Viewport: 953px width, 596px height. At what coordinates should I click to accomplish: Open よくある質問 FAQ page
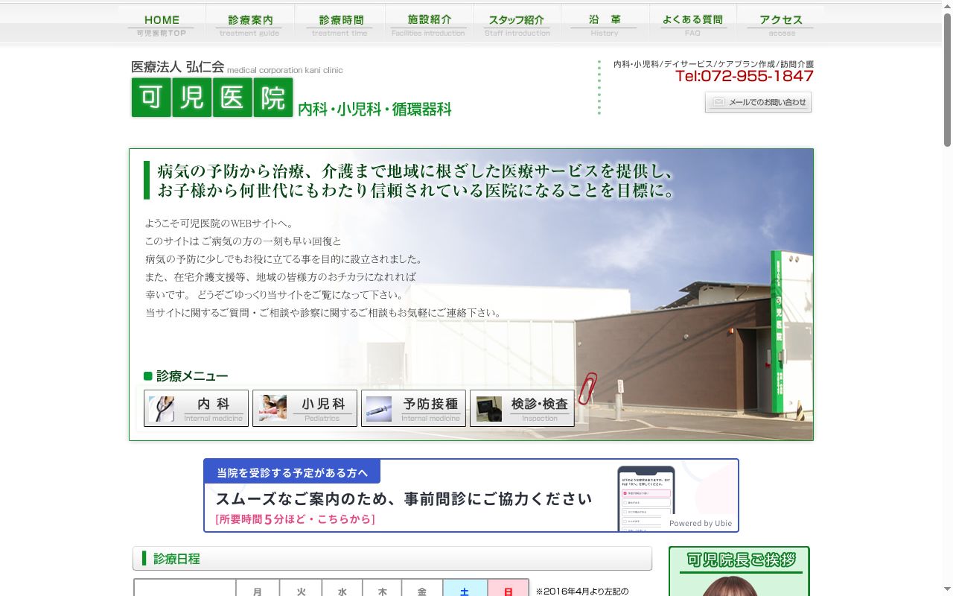pyautogui.click(x=692, y=25)
